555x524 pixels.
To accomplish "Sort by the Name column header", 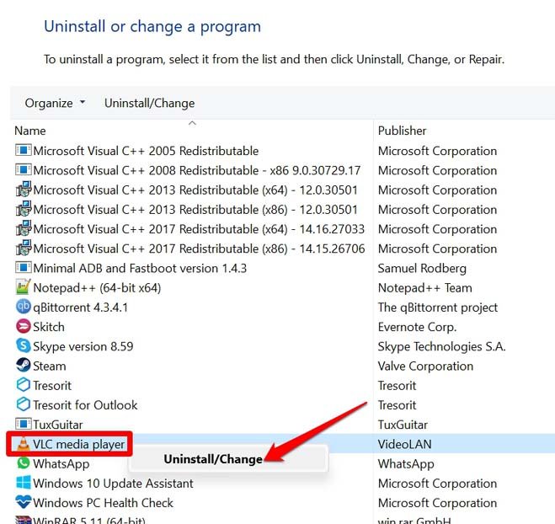I will 30,131.
